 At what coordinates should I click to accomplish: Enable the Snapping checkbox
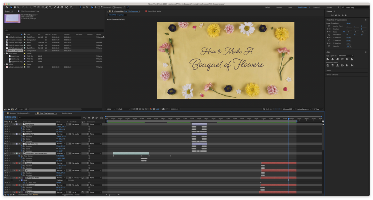[114, 7]
